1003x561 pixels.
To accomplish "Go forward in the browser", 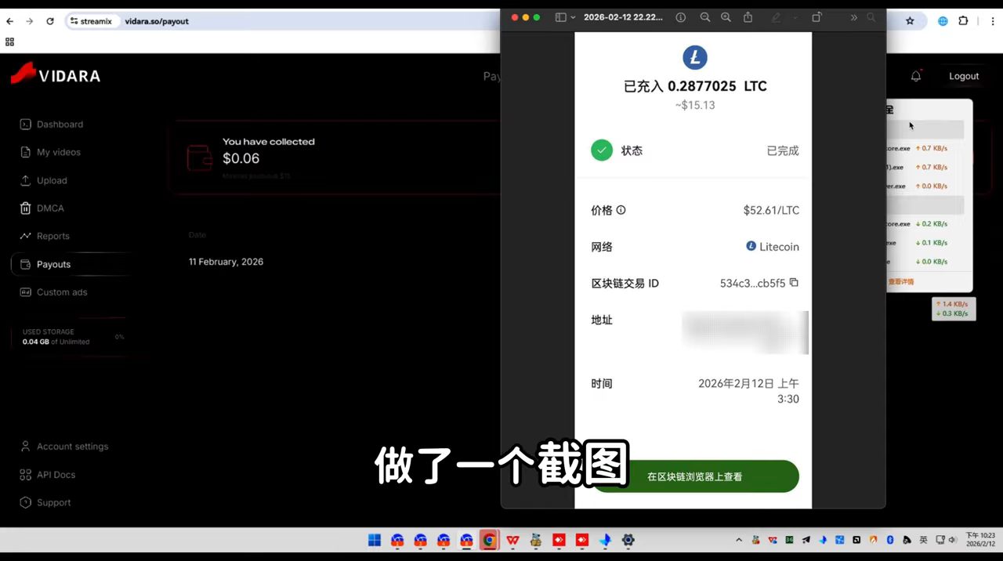I will click(x=29, y=21).
